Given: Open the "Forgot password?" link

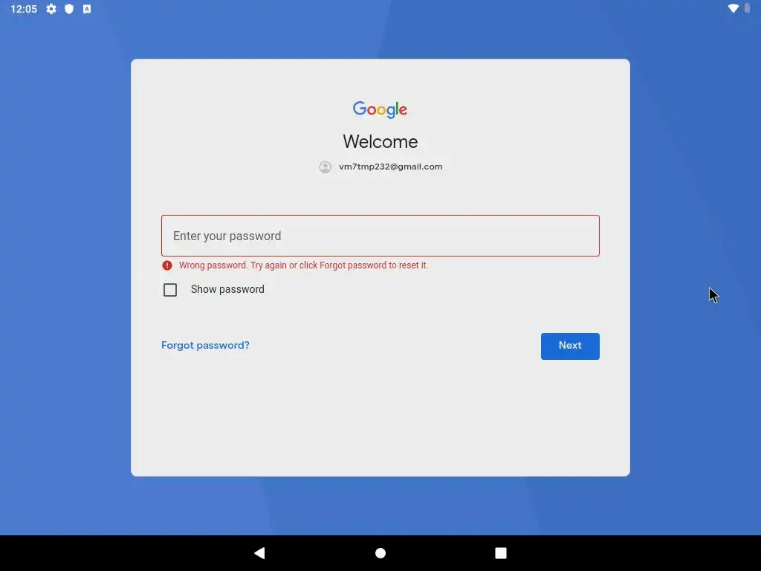Looking at the screenshot, I should [205, 345].
